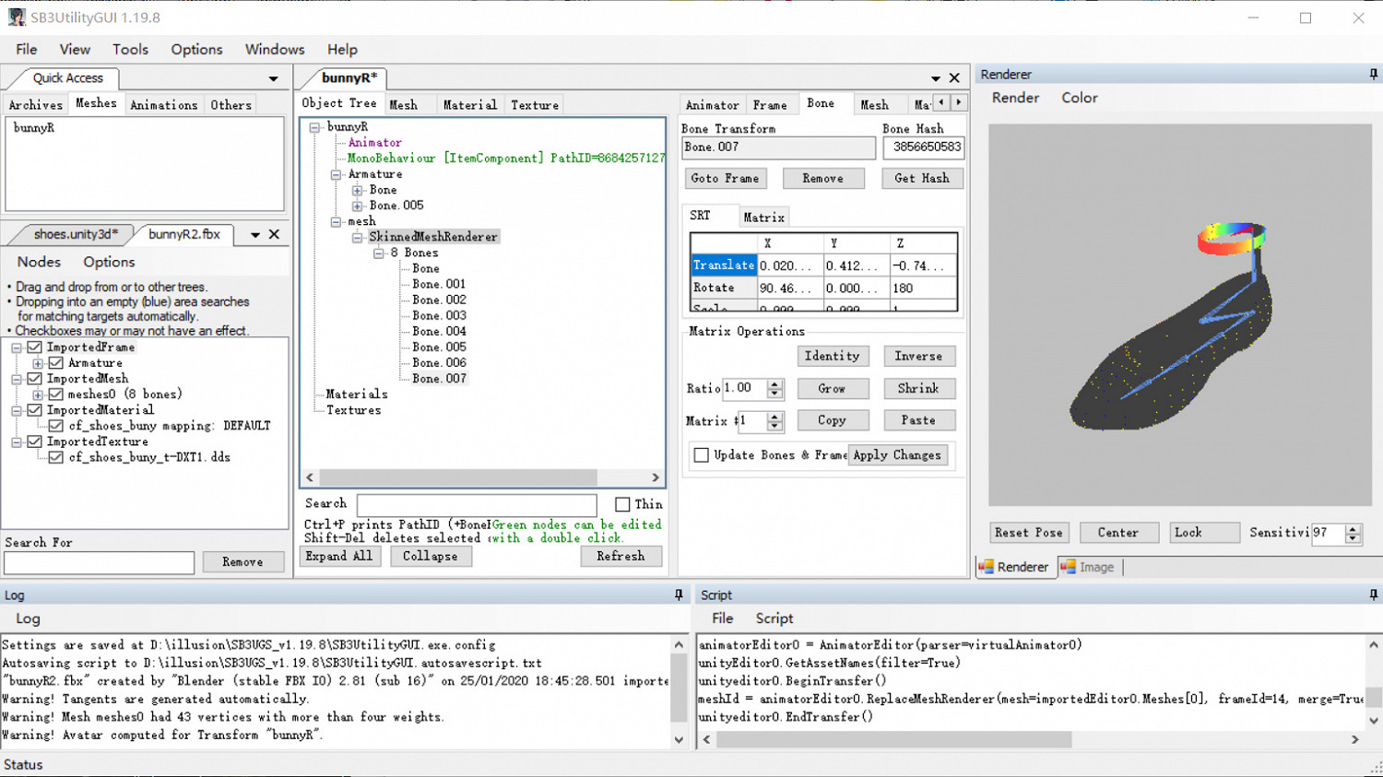Click the Apply Changes button
Screen dimensions: 1383x777
coord(896,455)
